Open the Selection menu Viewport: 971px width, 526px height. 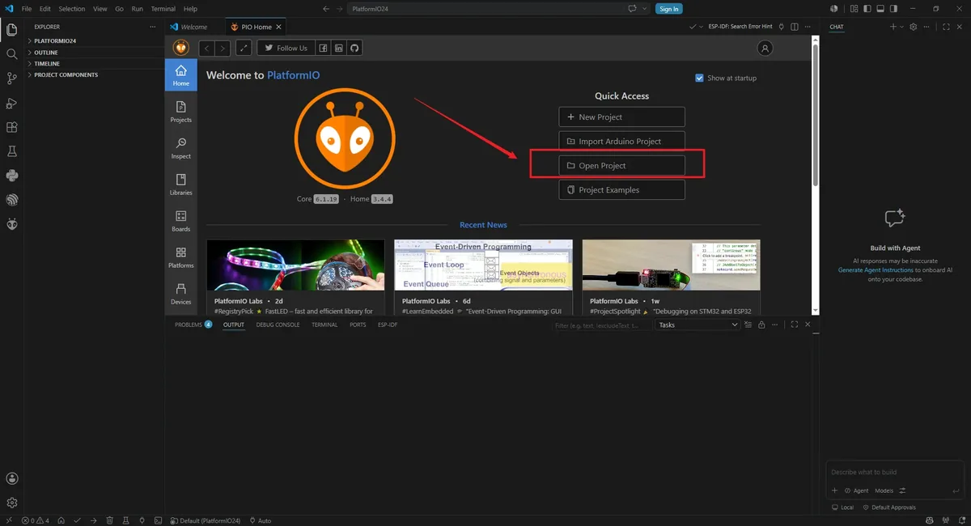[x=71, y=9]
